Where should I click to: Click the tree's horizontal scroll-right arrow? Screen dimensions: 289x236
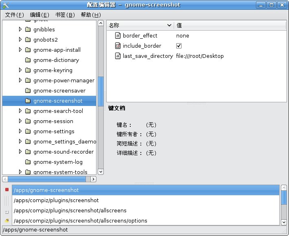[94, 179]
